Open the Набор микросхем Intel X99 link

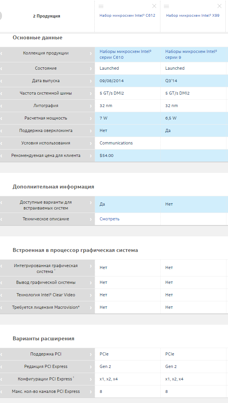point(193,16)
